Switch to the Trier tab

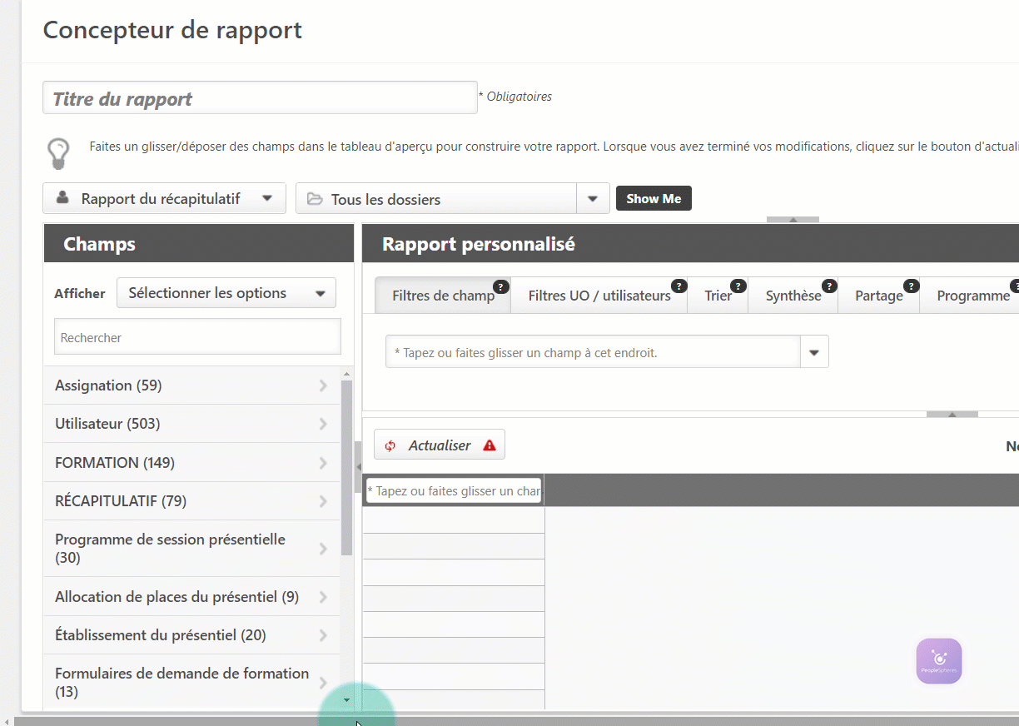coord(718,296)
